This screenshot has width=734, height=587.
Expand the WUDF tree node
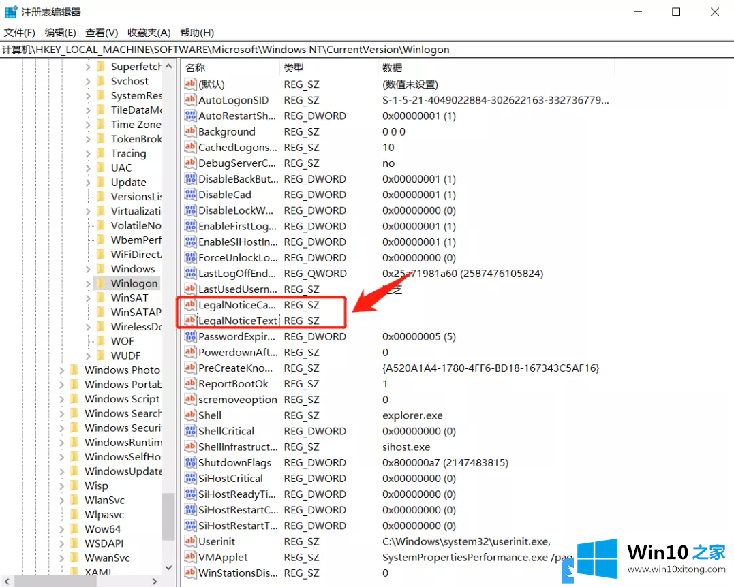pyautogui.click(x=88, y=355)
